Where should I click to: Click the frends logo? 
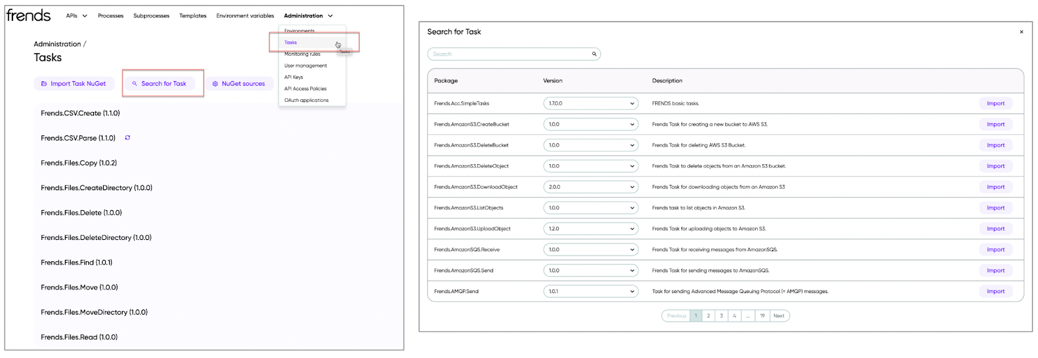tap(29, 15)
